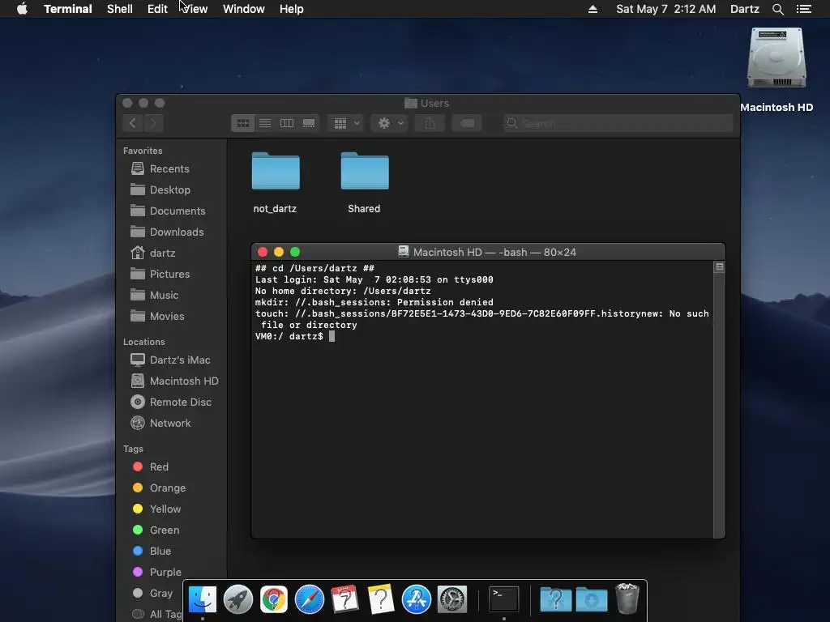Select the Red tag in sidebar
This screenshot has width=830, height=622.
[x=159, y=467]
